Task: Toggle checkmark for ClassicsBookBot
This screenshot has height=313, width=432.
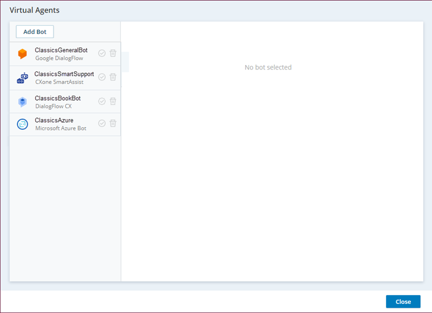Action: pyautogui.click(x=102, y=101)
